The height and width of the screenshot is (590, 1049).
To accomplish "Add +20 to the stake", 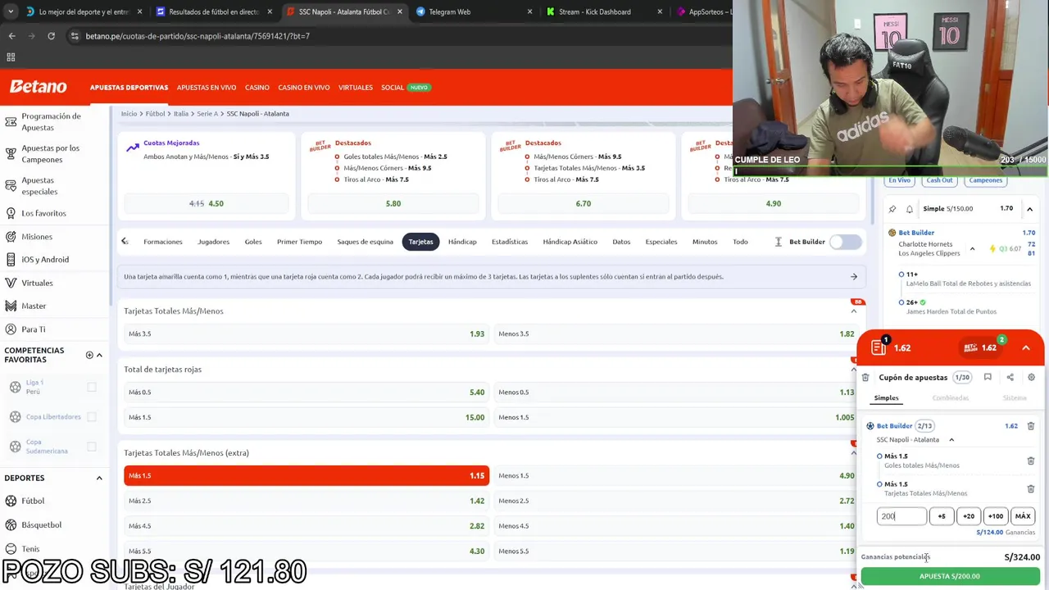I will (x=969, y=516).
